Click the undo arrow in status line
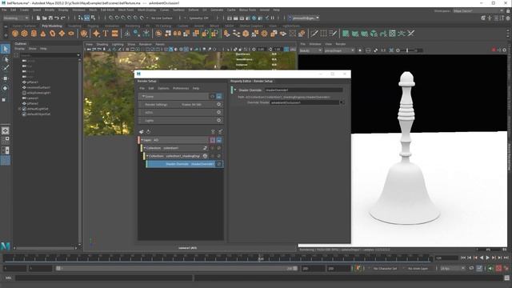 pyautogui.click(x=57, y=18)
